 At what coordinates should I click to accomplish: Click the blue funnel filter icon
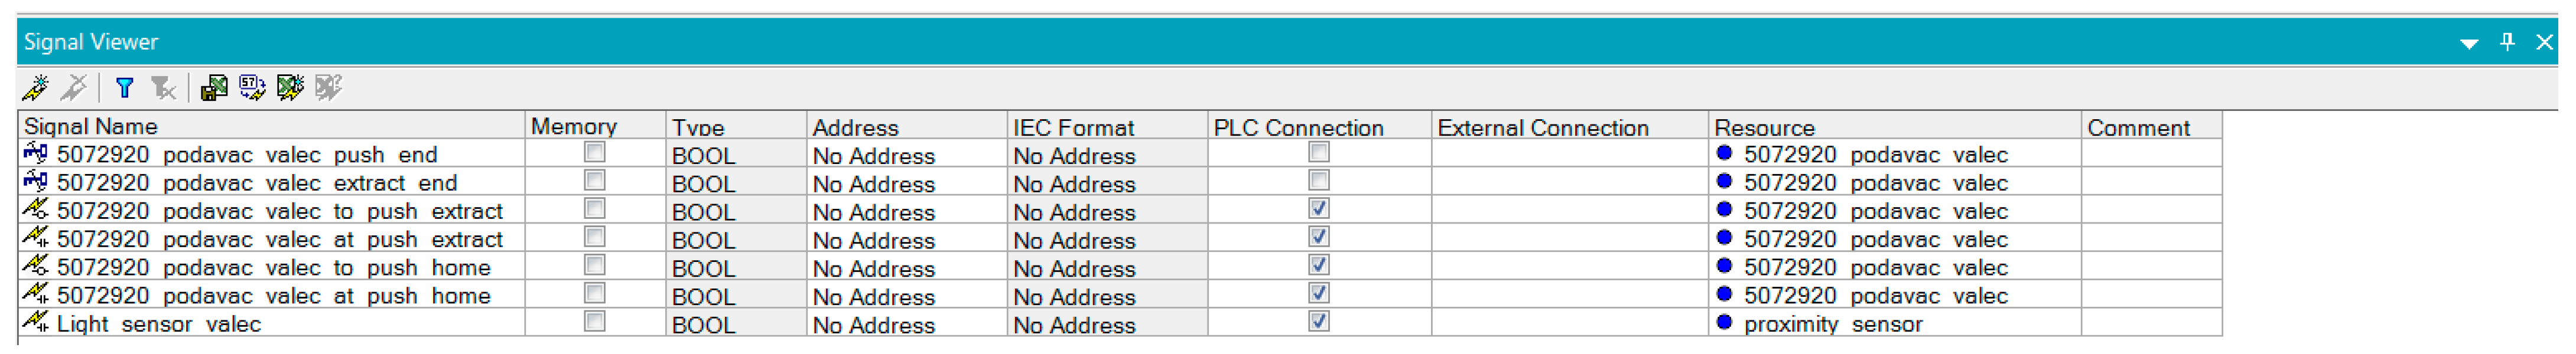pyautogui.click(x=124, y=88)
